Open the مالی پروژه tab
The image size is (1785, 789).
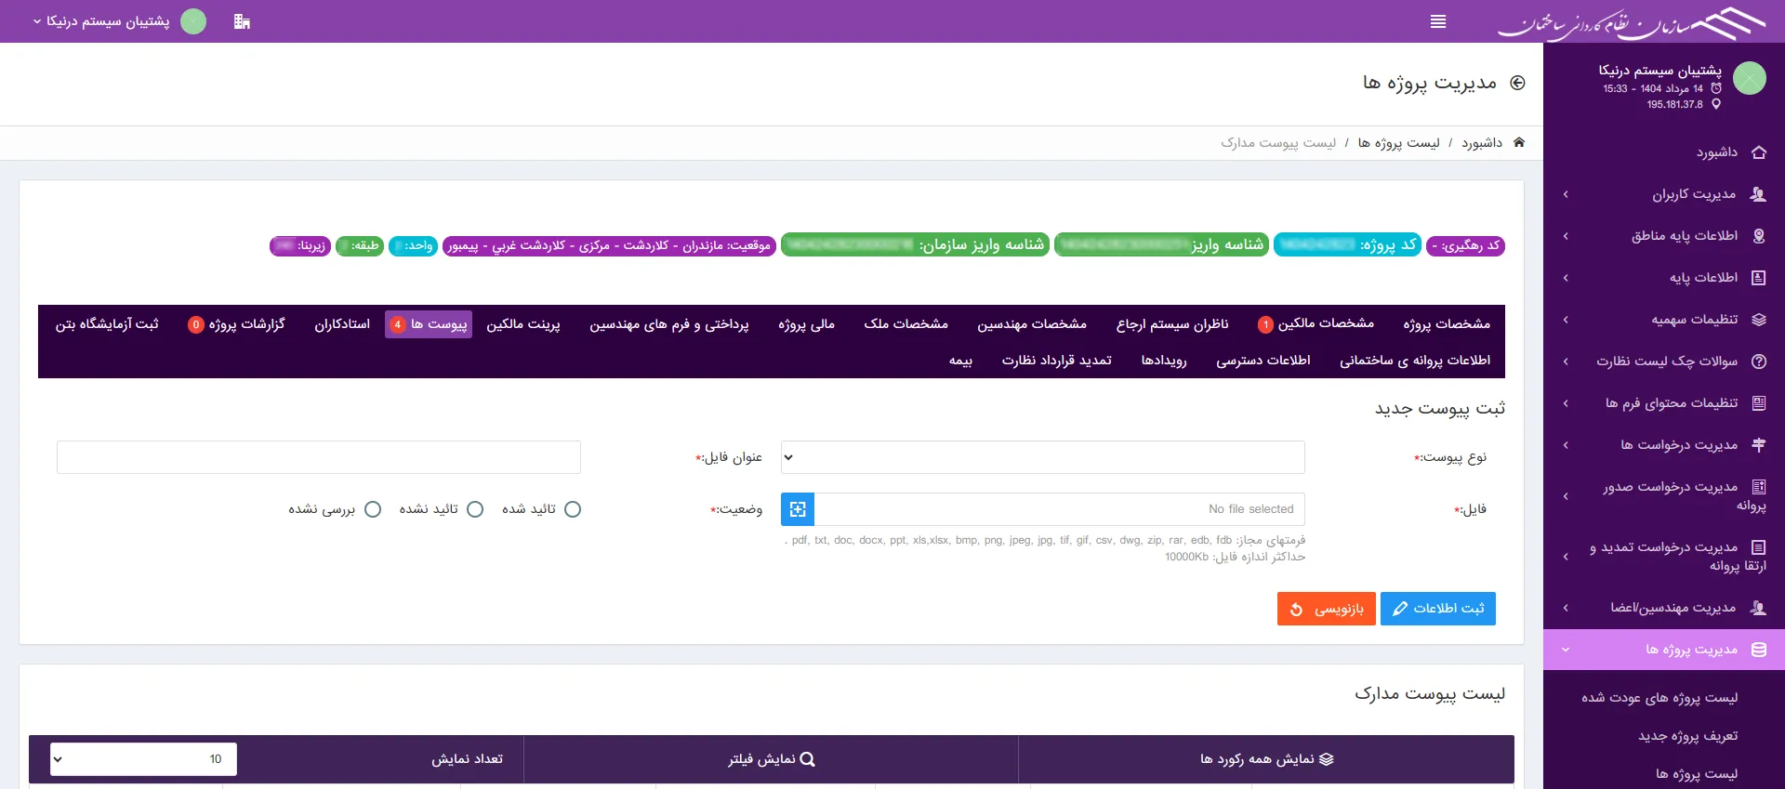click(x=806, y=323)
